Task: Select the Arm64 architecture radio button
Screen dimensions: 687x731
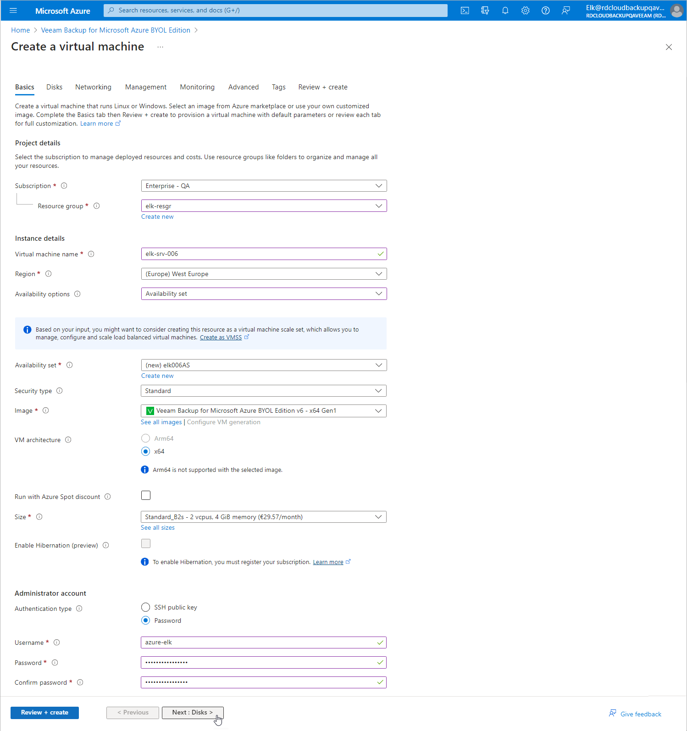Action: (145, 438)
